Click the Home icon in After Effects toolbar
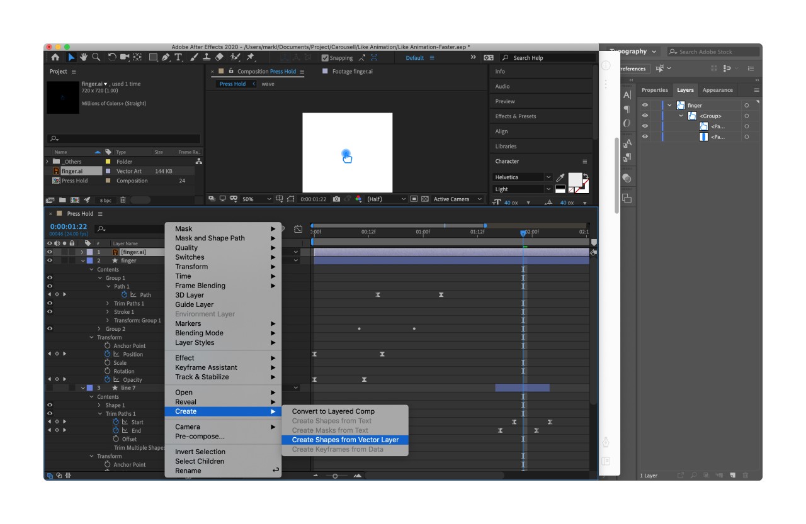 point(55,57)
